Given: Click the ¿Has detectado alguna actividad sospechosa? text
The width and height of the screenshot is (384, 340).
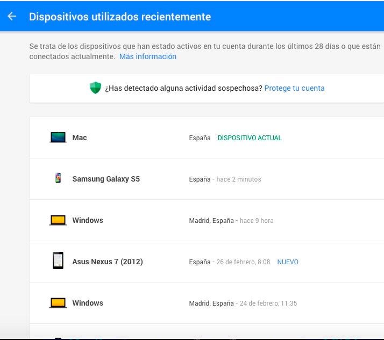Looking at the screenshot, I should [184, 88].
